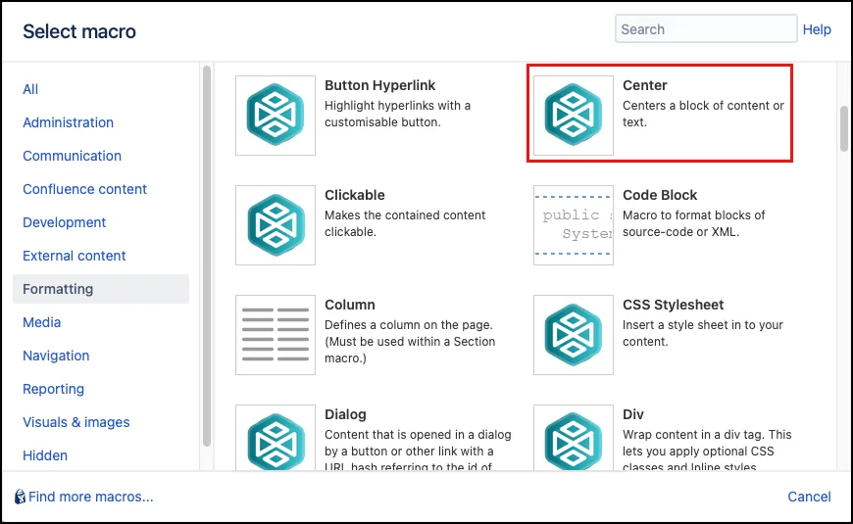Choose the Div macro icon

(x=574, y=438)
